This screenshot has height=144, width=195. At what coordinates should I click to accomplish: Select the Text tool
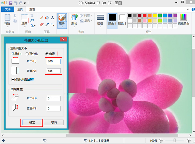(52, 18)
